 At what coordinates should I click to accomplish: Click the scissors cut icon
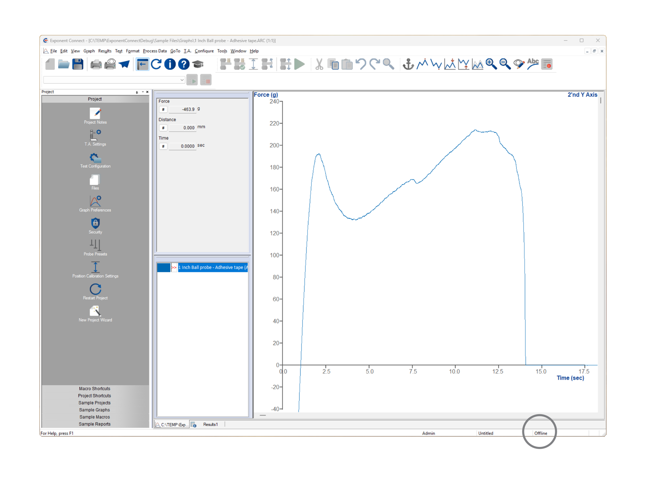click(x=319, y=64)
